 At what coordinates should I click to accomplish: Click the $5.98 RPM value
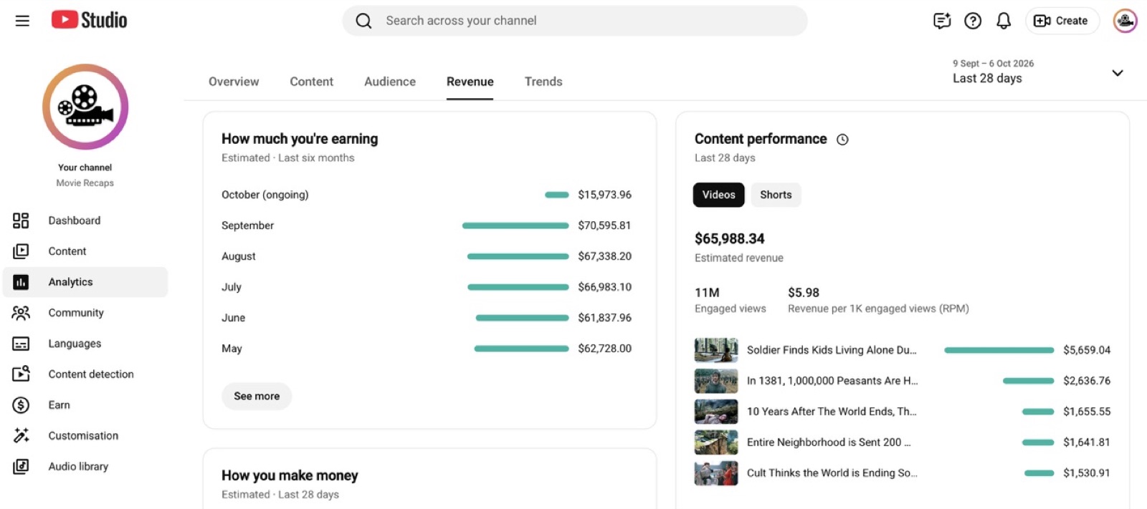point(804,293)
